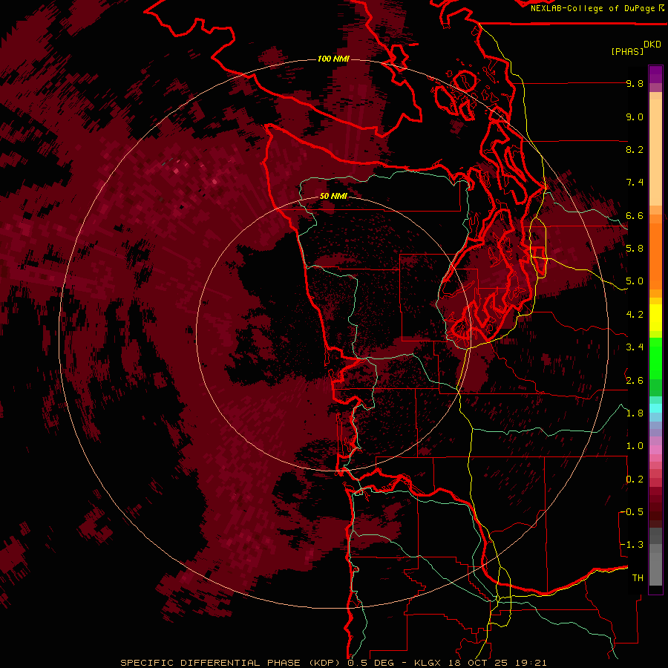This screenshot has width=668, height=668.
Task: Click the -1.3 scale value
Action: (x=632, y=545)
